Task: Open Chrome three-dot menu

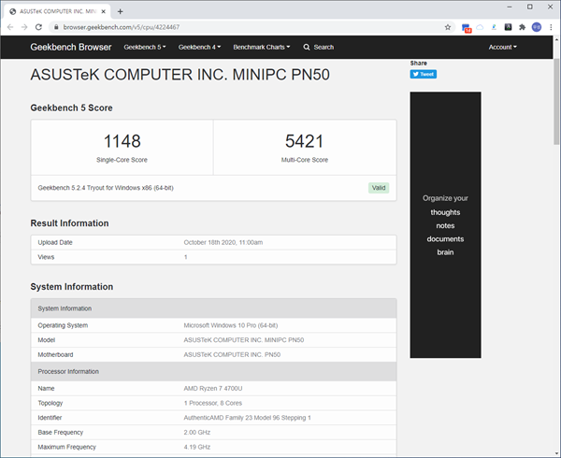Action: (x=551, y=27)
